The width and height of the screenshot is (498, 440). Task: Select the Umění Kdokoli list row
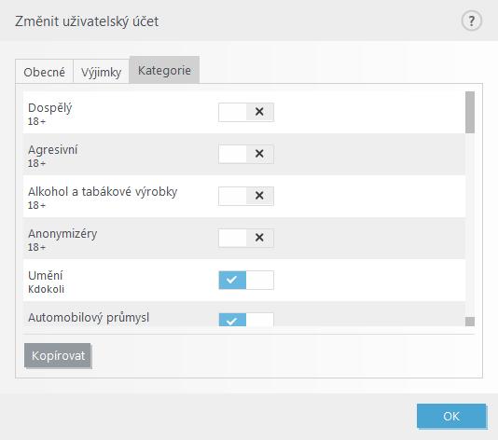pyautogui.click(x=244, y=281)
